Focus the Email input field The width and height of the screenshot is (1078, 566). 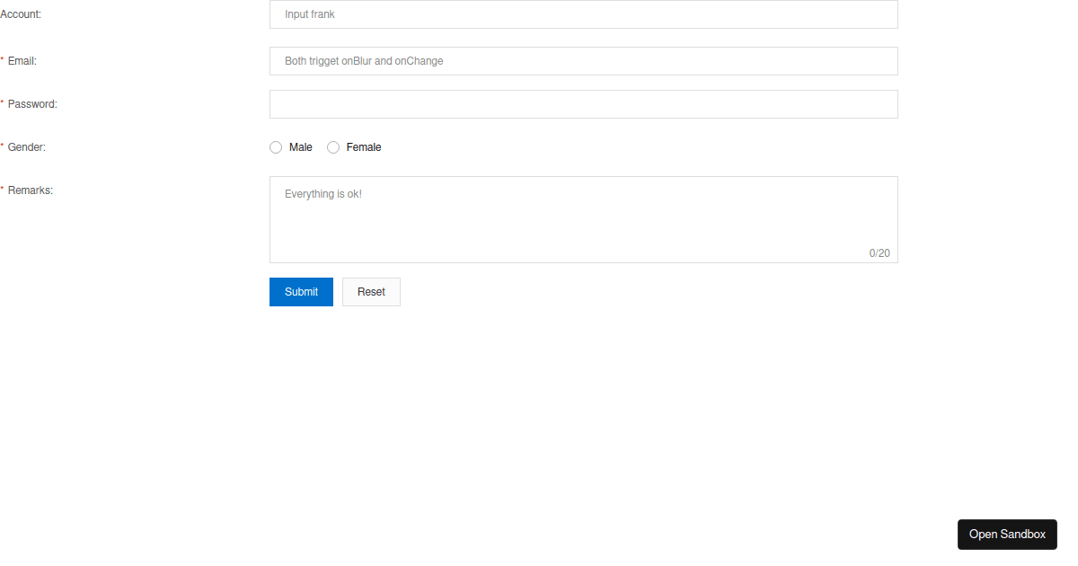point(583,60)
